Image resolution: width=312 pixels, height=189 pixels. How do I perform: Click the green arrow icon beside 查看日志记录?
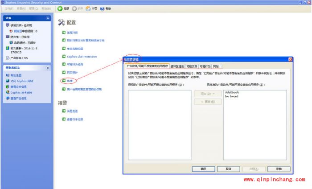[63, 119]
